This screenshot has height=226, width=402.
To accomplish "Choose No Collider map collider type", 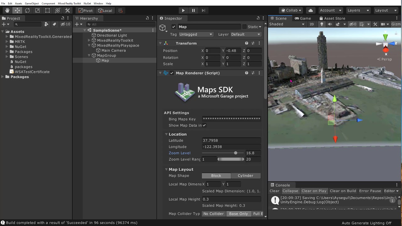I will 214,214.
